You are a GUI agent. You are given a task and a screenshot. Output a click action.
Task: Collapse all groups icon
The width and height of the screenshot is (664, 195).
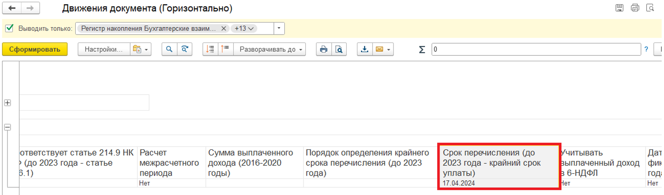[x=211, y=49]
